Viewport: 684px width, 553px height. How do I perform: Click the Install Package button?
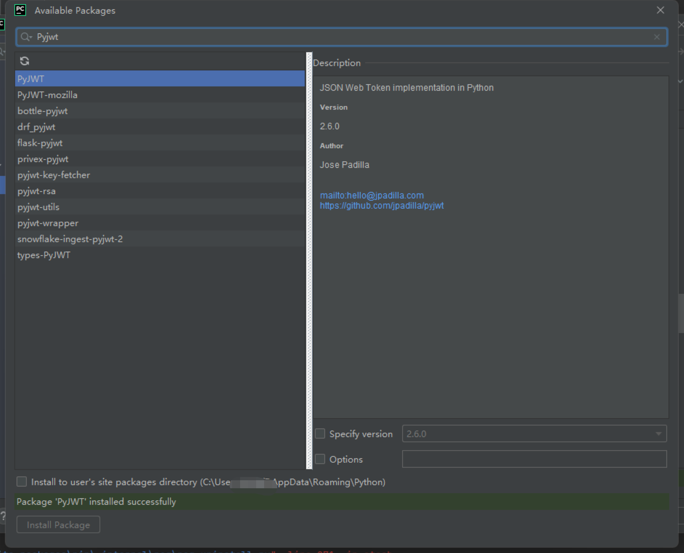[58, 525]
